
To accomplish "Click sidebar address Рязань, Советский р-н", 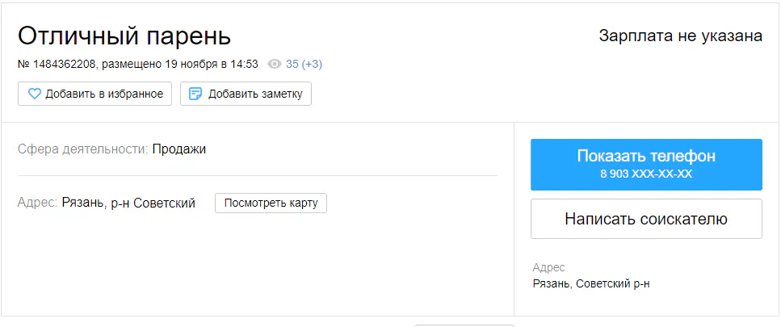I will tap(591, 283).
